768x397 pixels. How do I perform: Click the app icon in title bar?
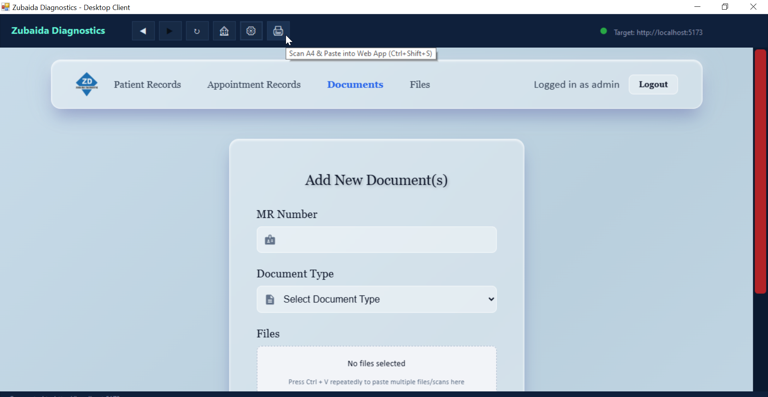tap(5, 7)
